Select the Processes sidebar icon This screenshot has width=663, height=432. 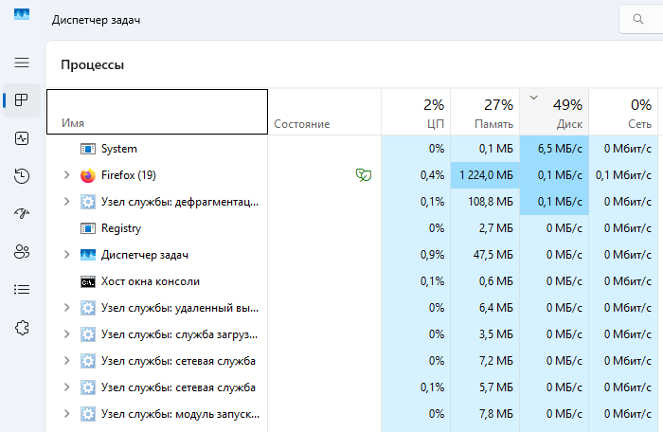click(22, 100)
